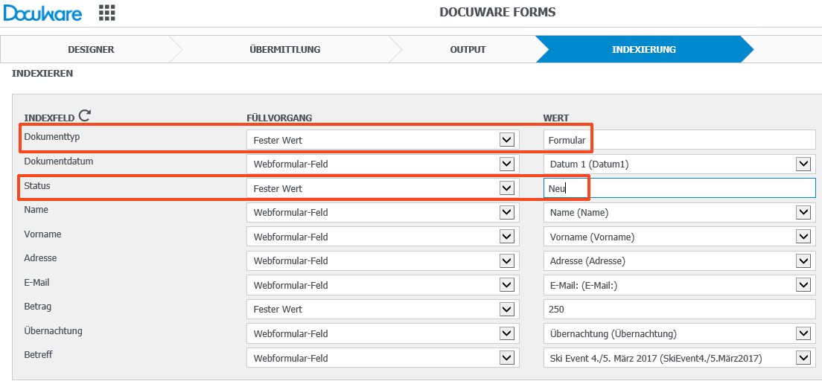Expand the Übernachtung value dropdown
Viewport: 822px width, 384px height.
coord(803,333)
